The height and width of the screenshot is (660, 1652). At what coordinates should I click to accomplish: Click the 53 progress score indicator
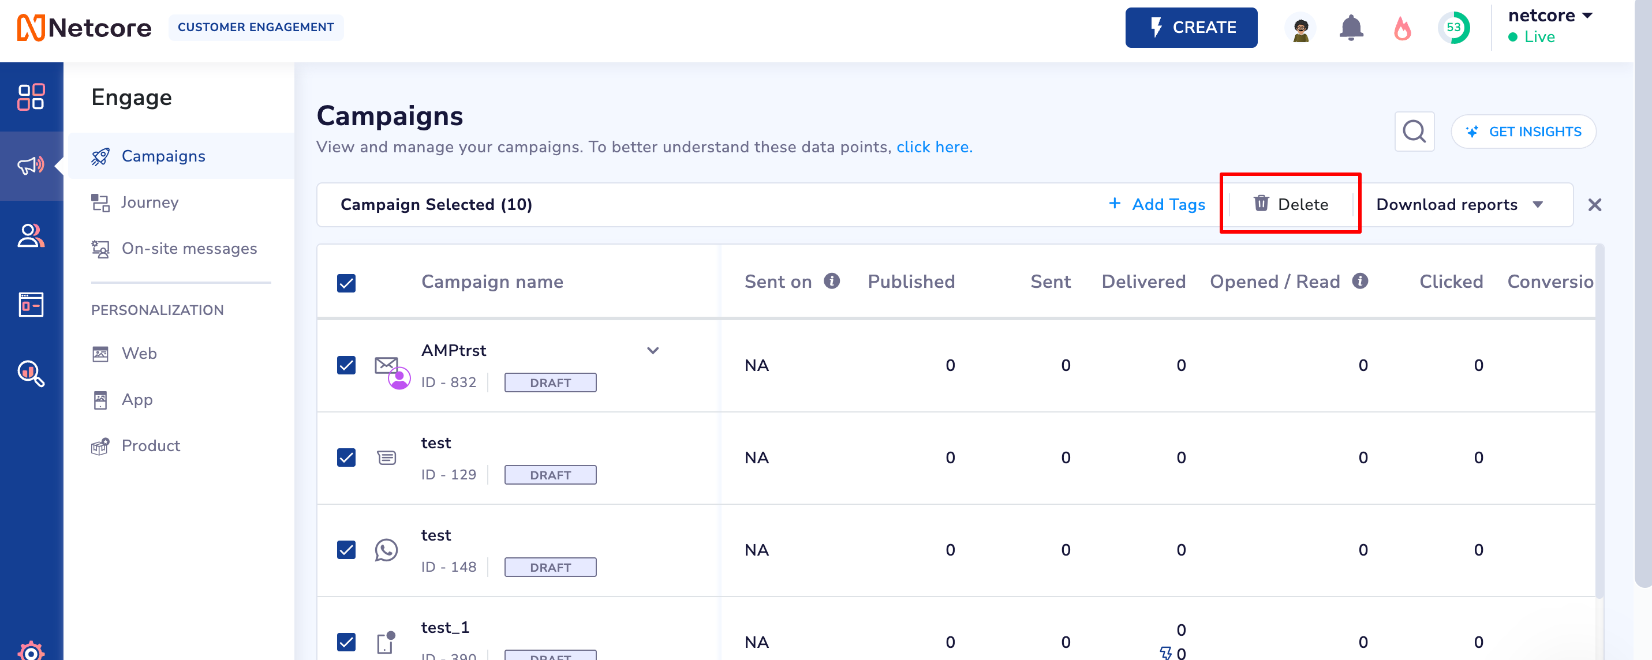click(x=1453, y=28)
